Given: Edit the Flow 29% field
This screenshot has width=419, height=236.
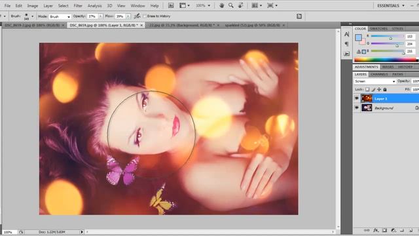Looking at the screenshot, I should [120, 16].
